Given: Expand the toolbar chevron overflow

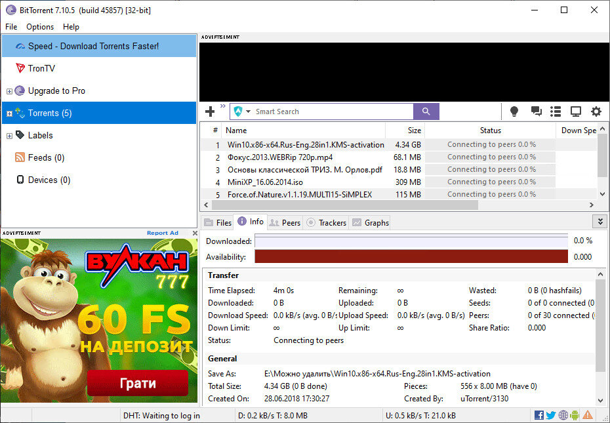Looking at the screenshot, I should tap(222, 106).
